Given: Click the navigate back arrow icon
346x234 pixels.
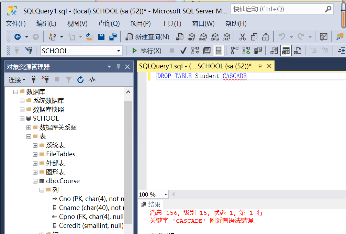Looking at the screenshot, I should coord(18,37).
